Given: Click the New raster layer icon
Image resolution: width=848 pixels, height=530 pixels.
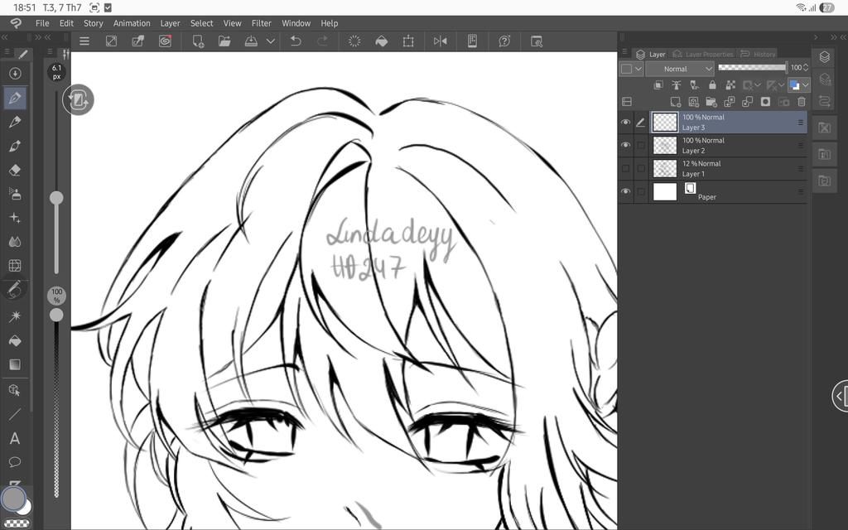Looking at the screenshot, I should point(676,102).
